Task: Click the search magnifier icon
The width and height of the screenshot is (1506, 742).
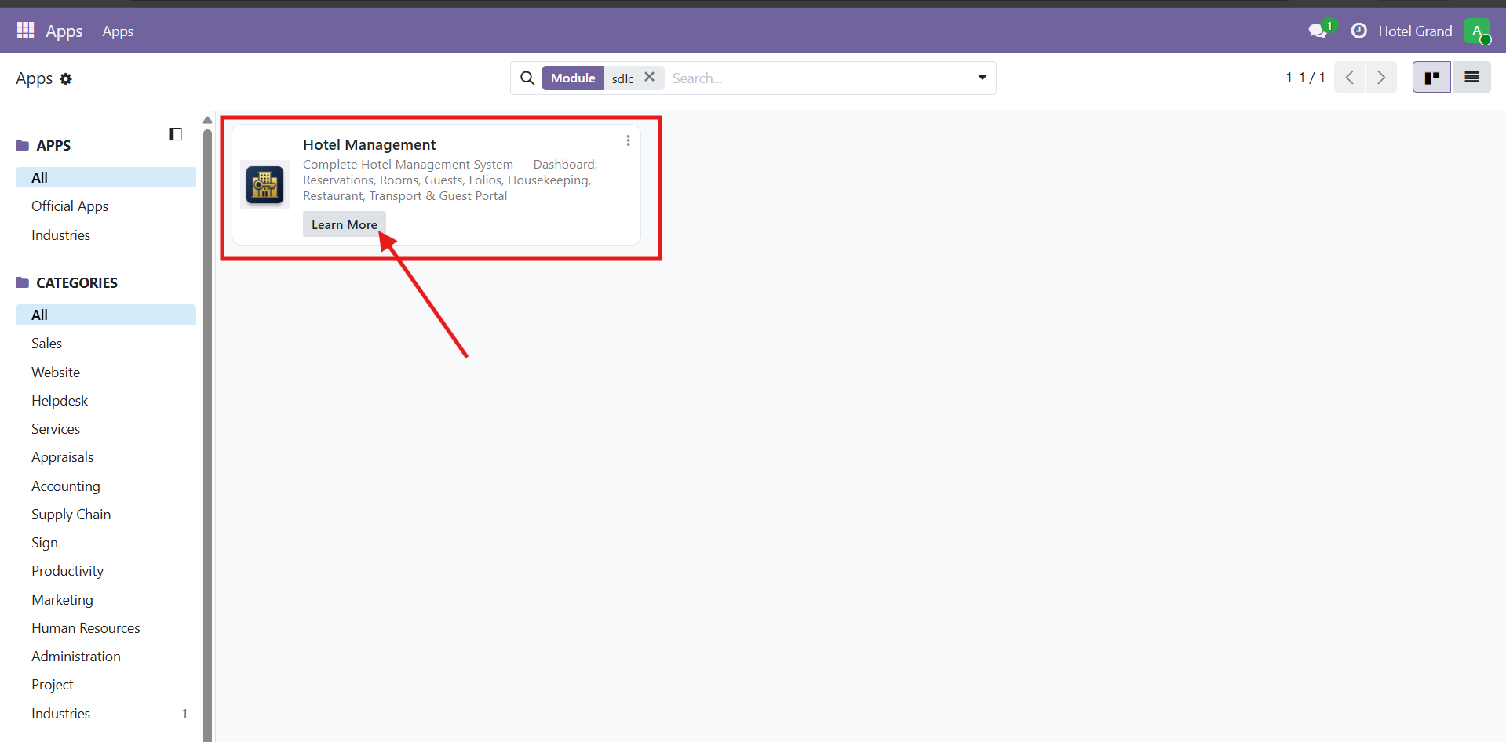Action: [527, 78]
